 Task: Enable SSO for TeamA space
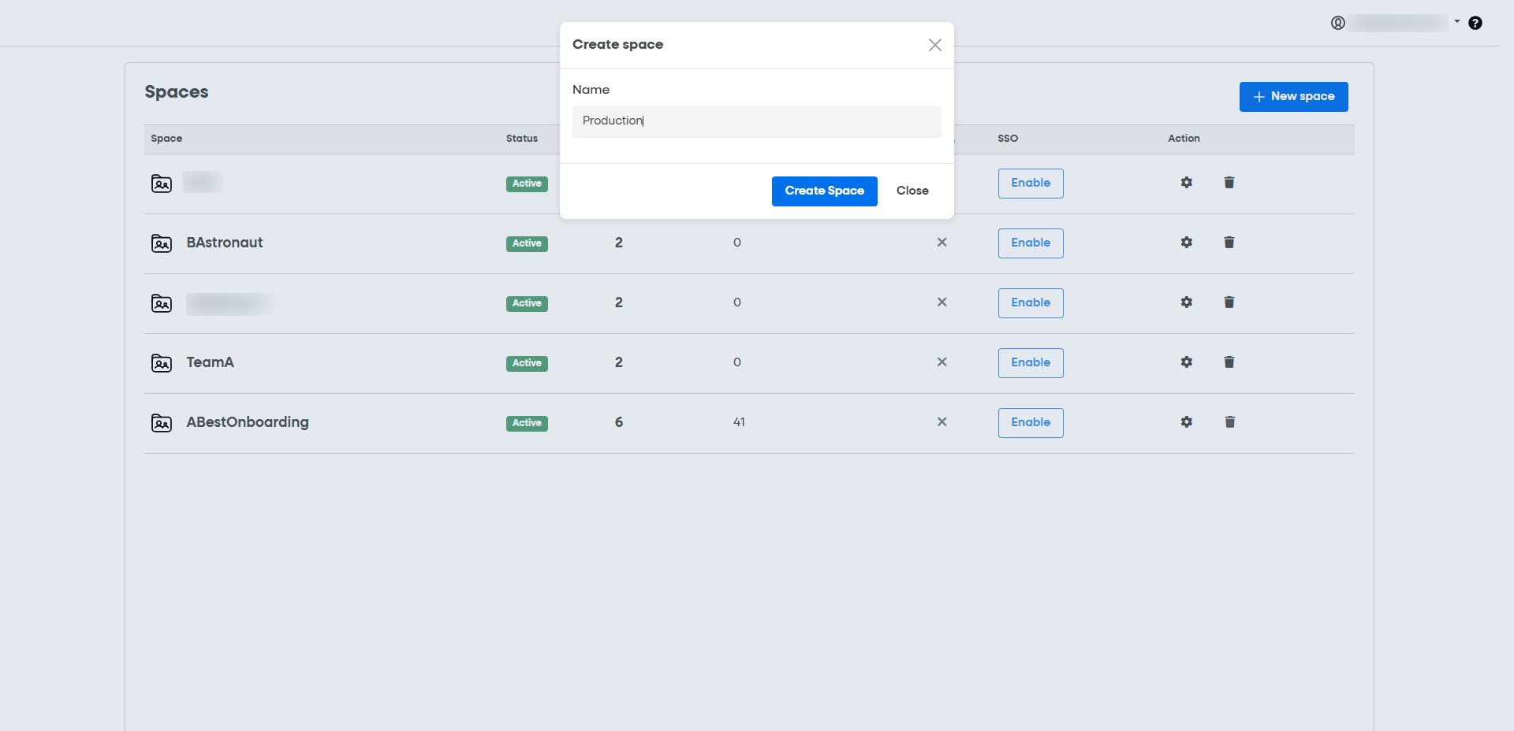1031,363
